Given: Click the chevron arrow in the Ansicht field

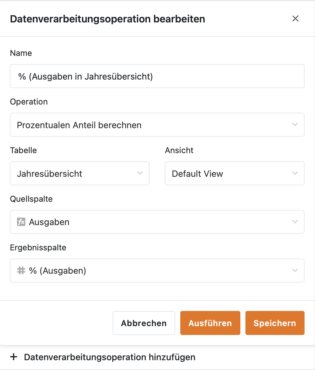Looking at the screenshot, I should [295, 173].
